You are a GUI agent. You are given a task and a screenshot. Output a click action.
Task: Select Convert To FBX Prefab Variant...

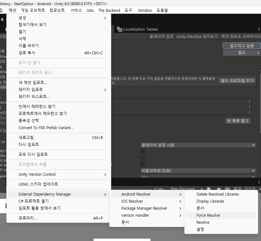59,128
